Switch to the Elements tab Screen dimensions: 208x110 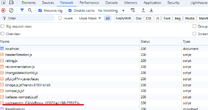click(x=29, y=3)
